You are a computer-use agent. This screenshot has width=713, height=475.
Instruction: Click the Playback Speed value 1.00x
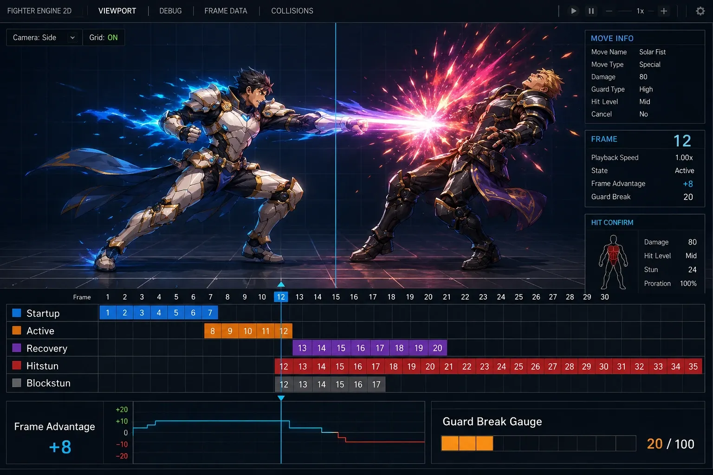click(x=684, y=158)
